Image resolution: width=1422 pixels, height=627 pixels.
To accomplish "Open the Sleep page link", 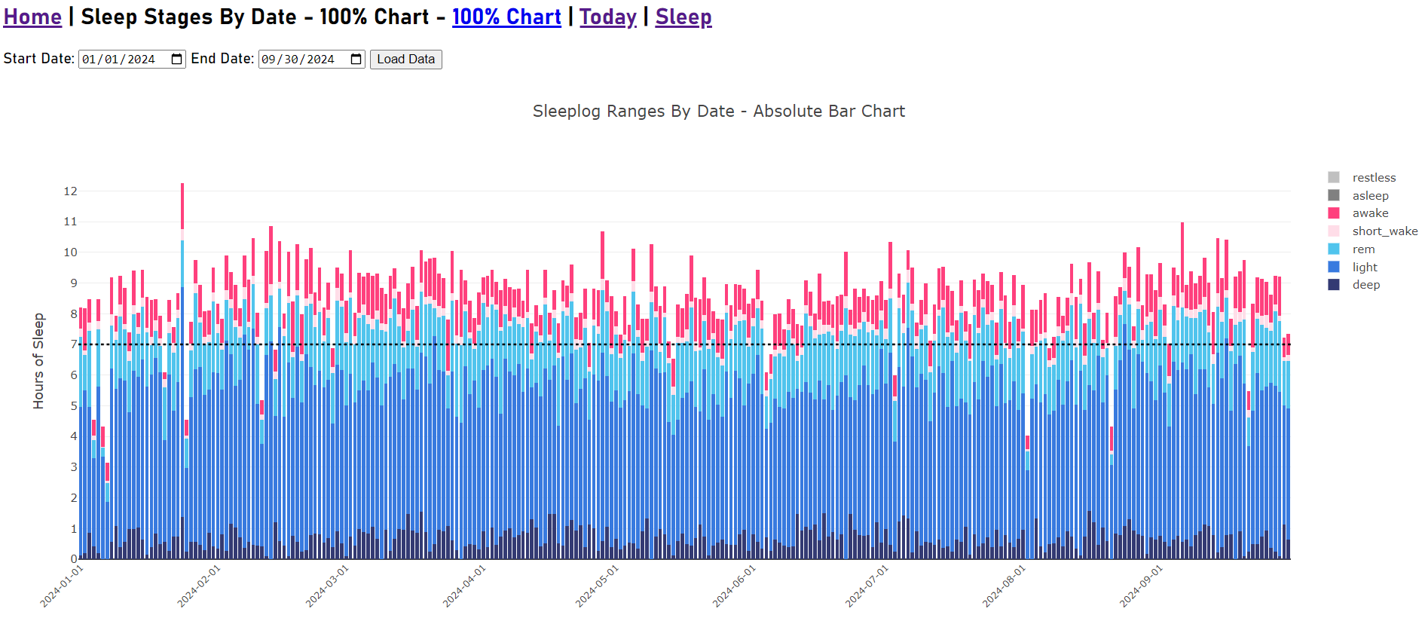I will click(683, 17).
